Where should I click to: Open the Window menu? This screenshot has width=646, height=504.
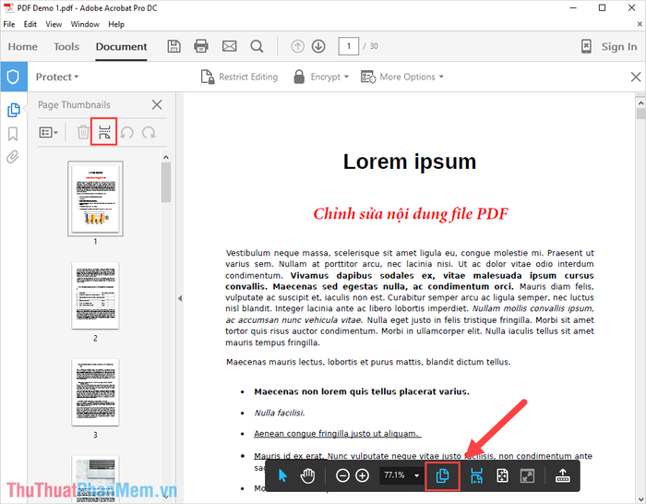(x=85, y=23)
